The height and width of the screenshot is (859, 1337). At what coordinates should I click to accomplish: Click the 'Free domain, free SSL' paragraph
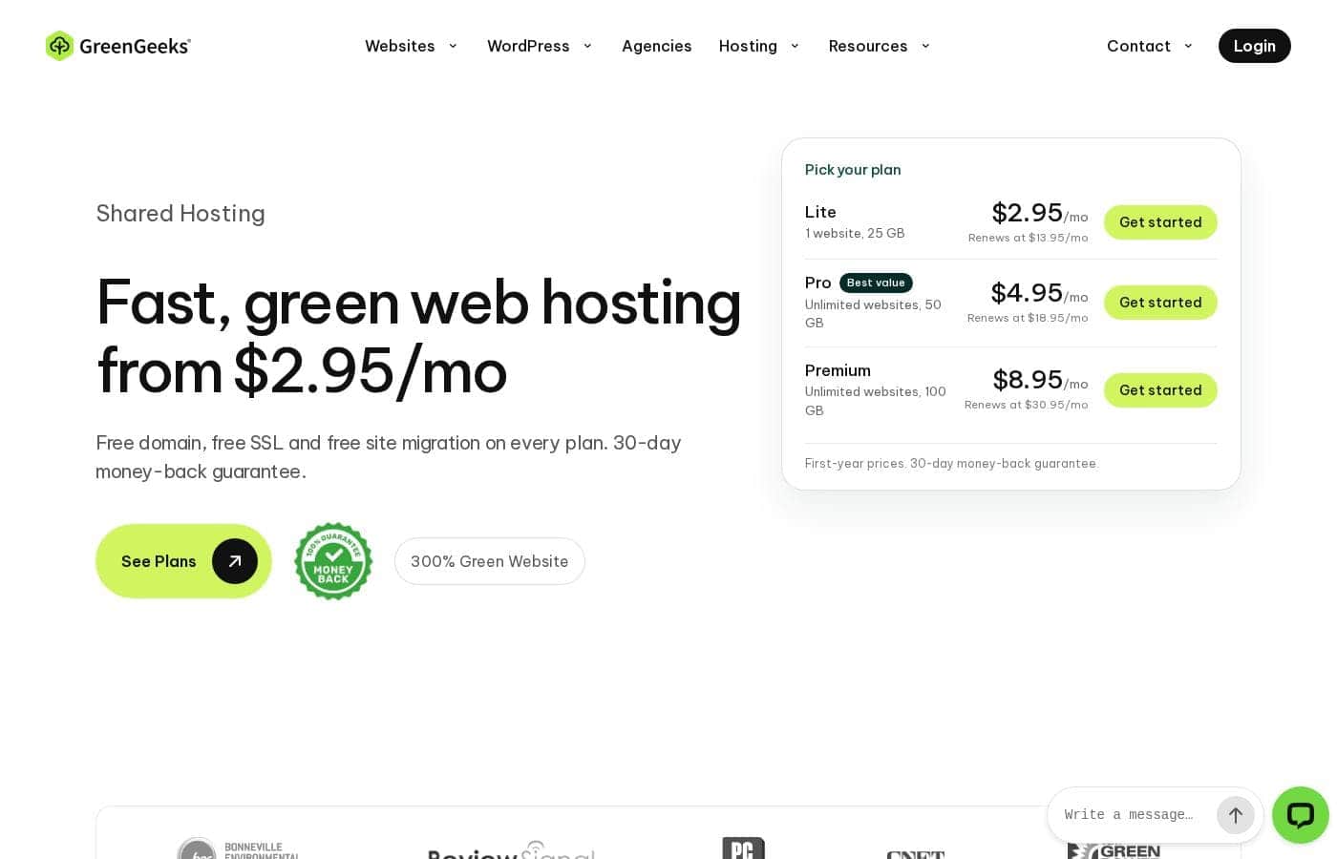click(389, 457)
